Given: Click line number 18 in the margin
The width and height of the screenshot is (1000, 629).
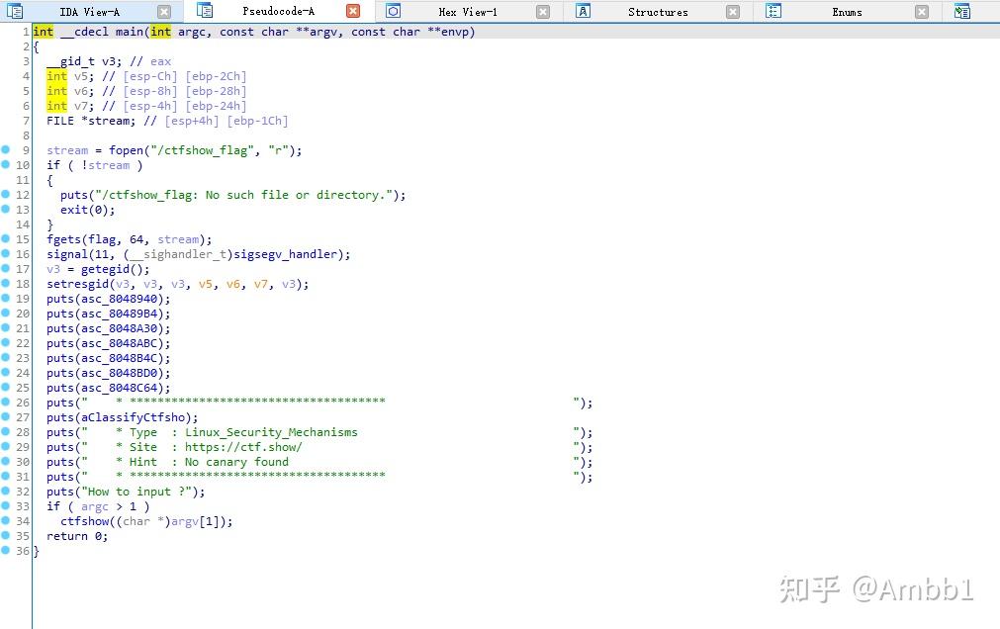Looking at the screenshot, I should pyautogui.click(x=22, y=284).
